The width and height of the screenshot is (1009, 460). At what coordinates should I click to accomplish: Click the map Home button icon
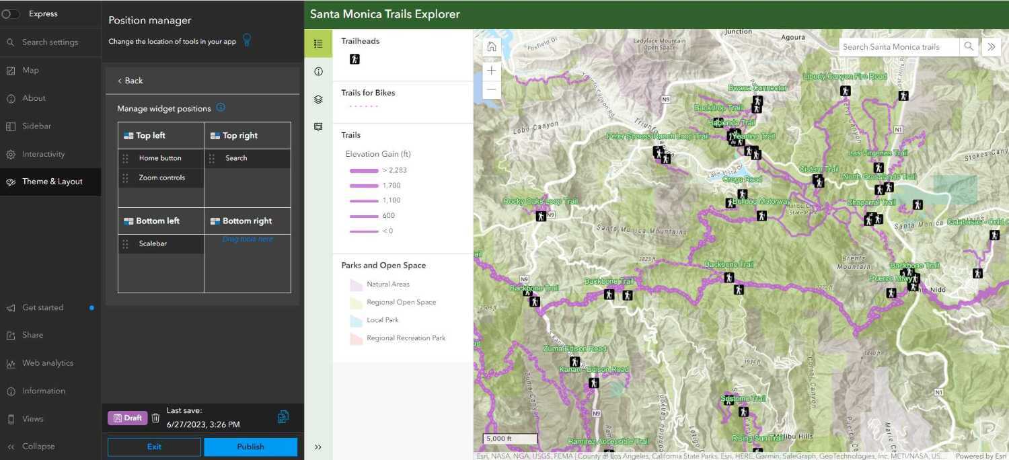(x=492, y=46)
